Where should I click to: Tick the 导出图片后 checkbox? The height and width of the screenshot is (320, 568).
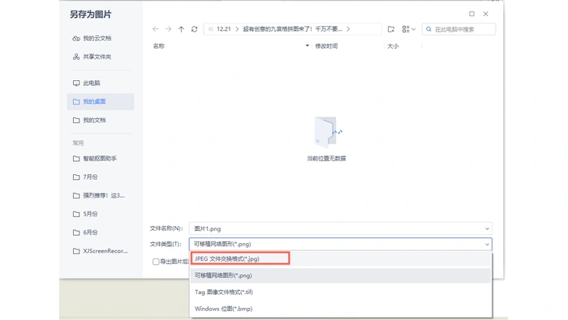click(x=156, y=262)
